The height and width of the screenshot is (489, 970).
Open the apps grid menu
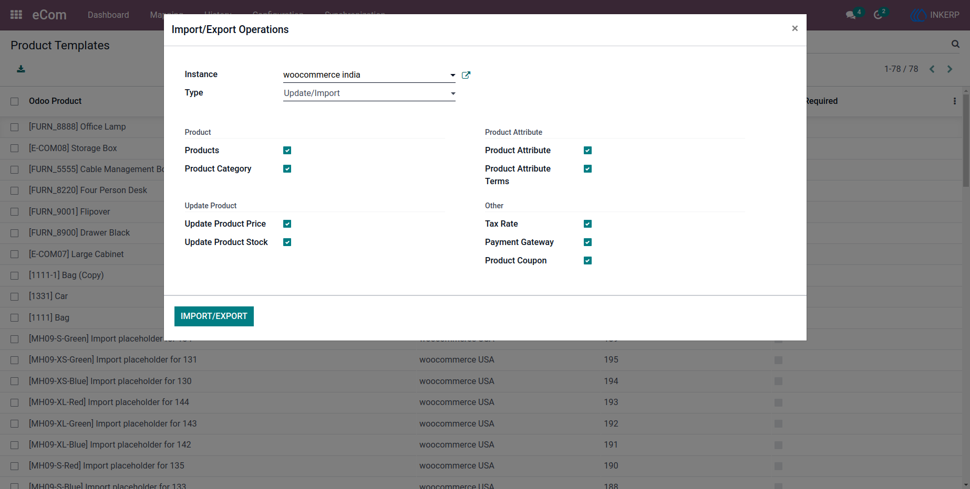click(x=16, y=15)
